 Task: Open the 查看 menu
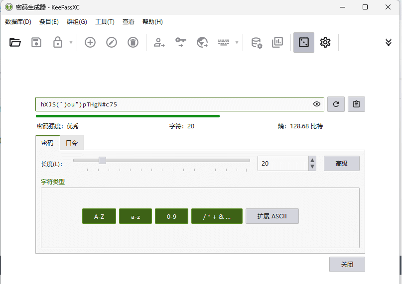click(x=128, y=22)
